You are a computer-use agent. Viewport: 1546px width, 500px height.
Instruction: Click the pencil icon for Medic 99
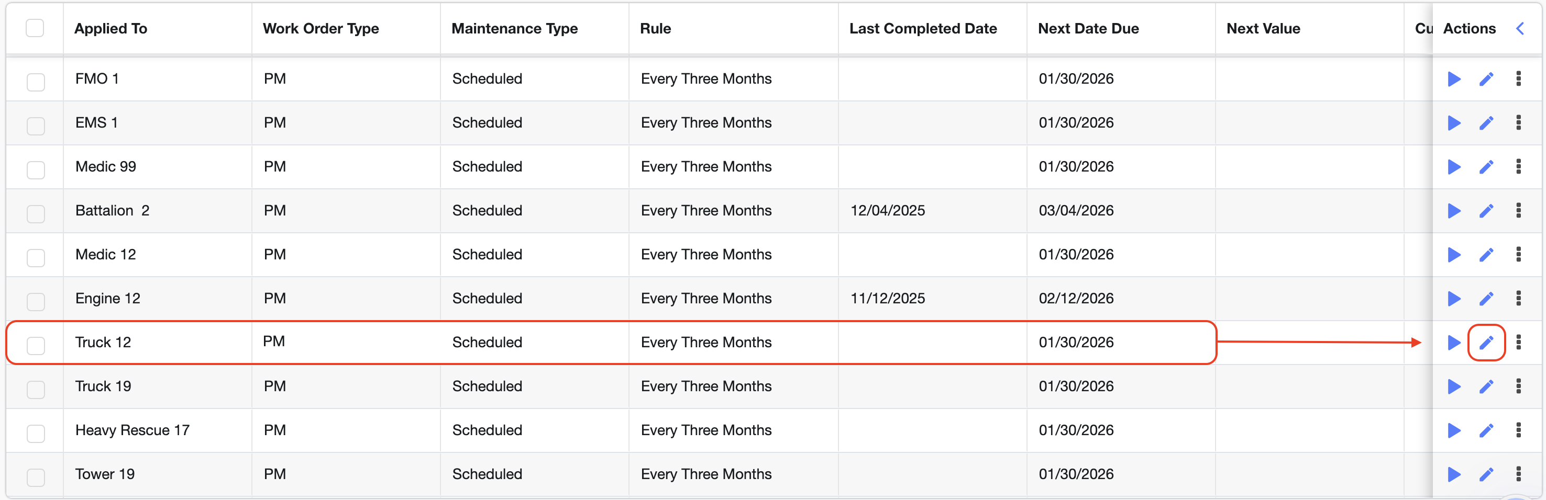pos(1486,167)
